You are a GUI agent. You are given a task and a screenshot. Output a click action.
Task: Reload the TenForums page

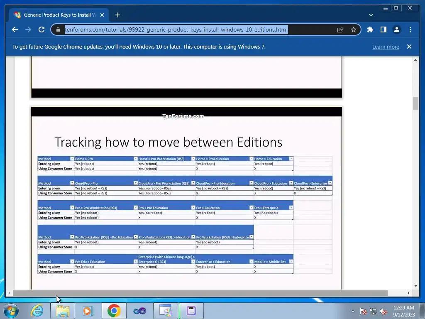[x=42, y=29]
